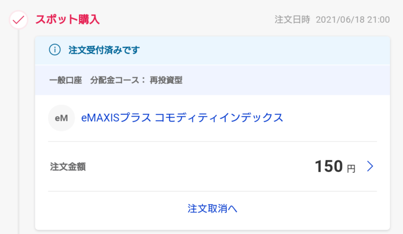Click the pink checkmark status icon
The height and width of the screenshot is (234, 403).
tap(18, 20)
